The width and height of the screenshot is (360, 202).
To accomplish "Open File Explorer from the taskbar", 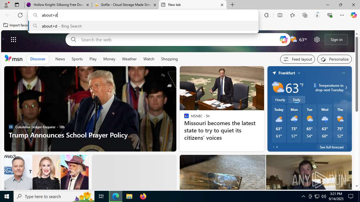I will click(x=129, y=196).
